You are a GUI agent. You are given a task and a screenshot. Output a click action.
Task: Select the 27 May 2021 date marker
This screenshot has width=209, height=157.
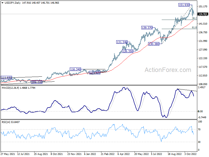[8, 154]
